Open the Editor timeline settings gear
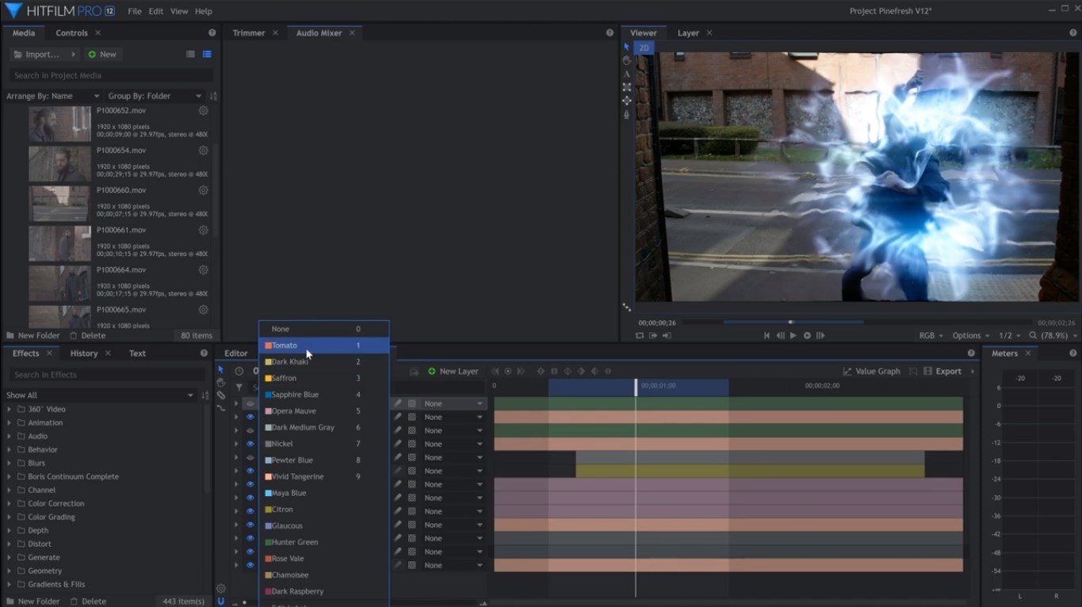 click(221, 589)
